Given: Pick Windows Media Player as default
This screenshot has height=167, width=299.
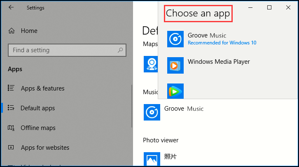Looking at the screenshot, I should [219, 62].
